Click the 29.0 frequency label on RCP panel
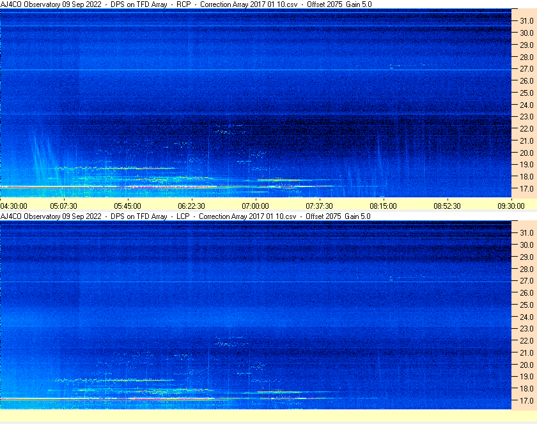This screenshot has height=424, width=537. click(527, 45)
